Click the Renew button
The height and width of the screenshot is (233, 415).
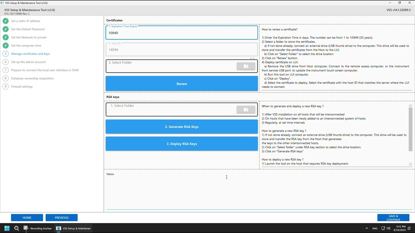coord(182,84)
